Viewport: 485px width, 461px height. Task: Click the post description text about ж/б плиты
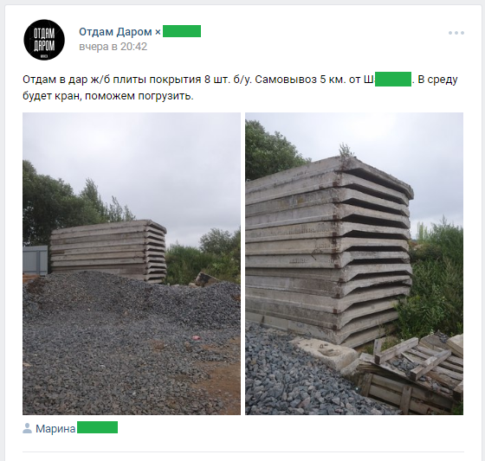(x=240, y=87)
